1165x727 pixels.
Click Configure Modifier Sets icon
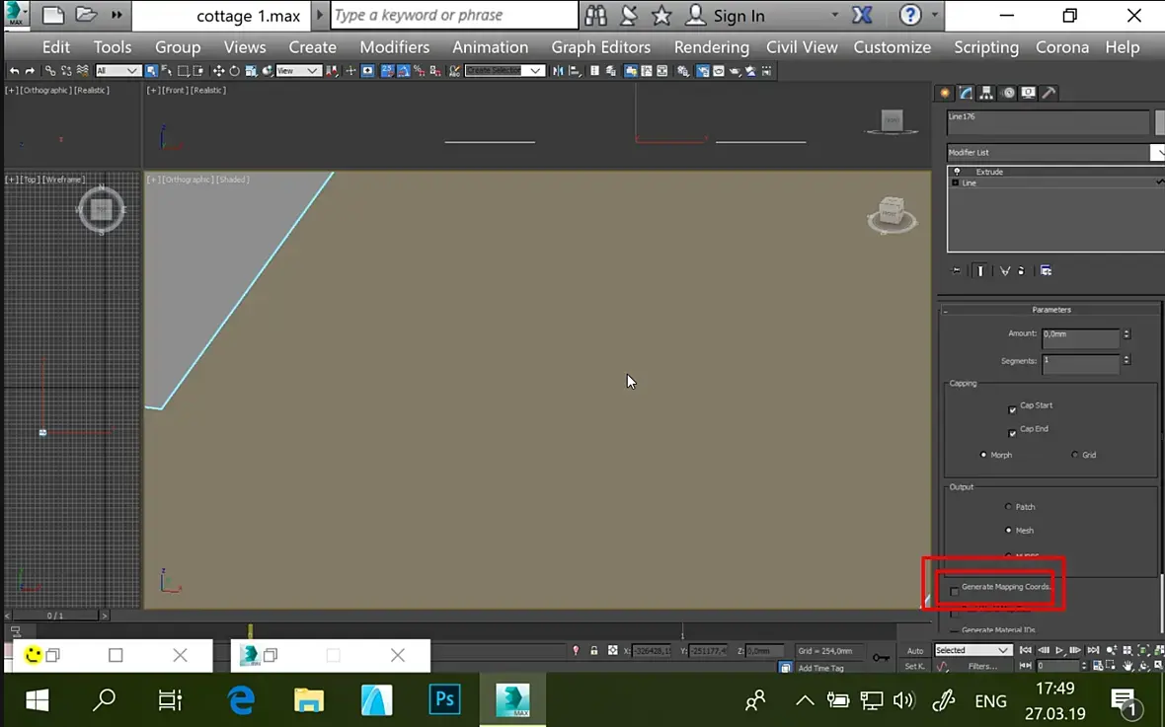(x=1046, y=271)
